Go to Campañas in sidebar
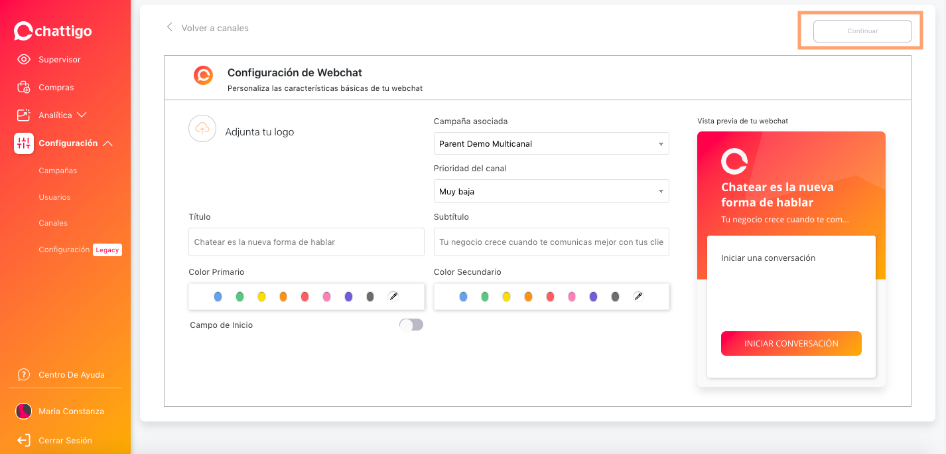Viewport: 946px width, 454px height. click(58, 171)
